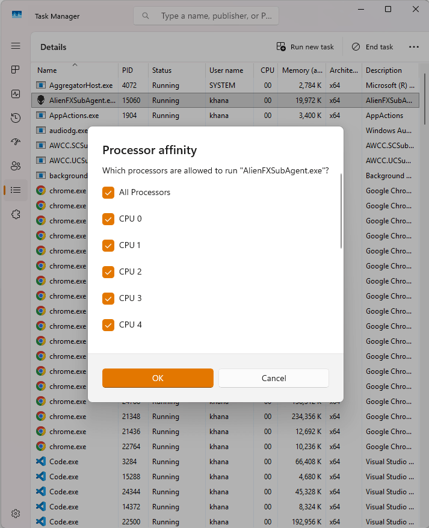Image resolution: width=429 pixels, height=528 pixels.
Task: Sort by Architecture column header
Action: (344, 70)
